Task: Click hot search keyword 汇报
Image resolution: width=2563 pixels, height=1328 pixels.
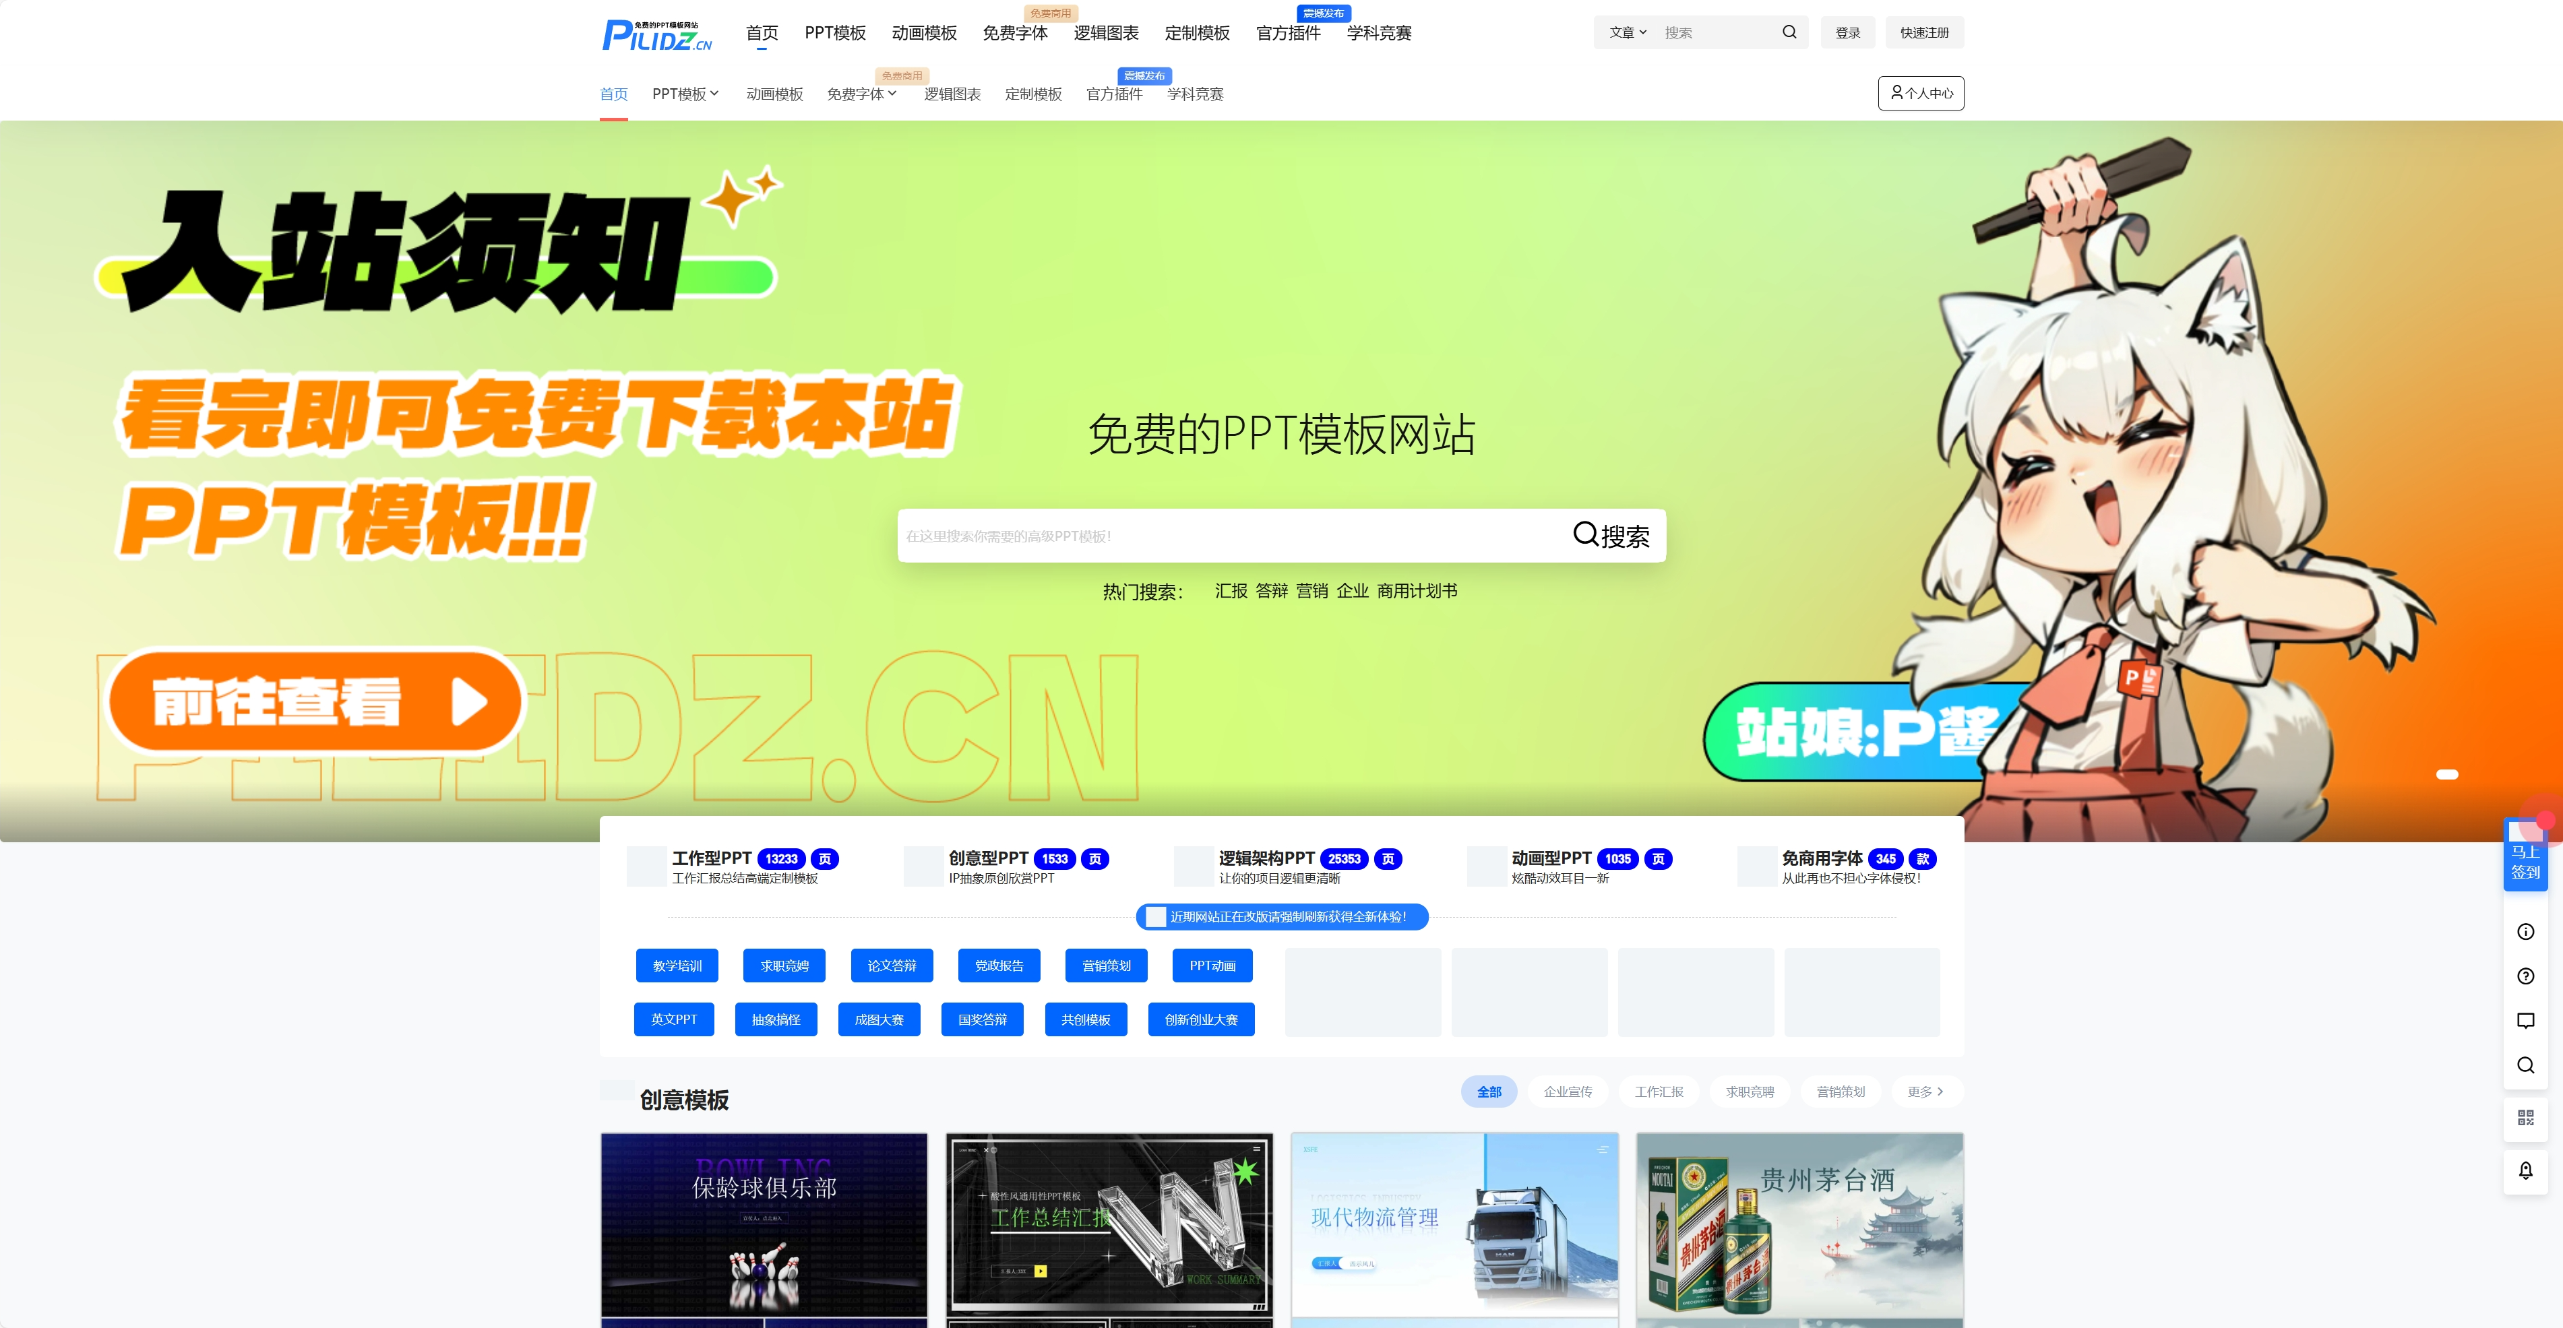Action: point(1231,591)
